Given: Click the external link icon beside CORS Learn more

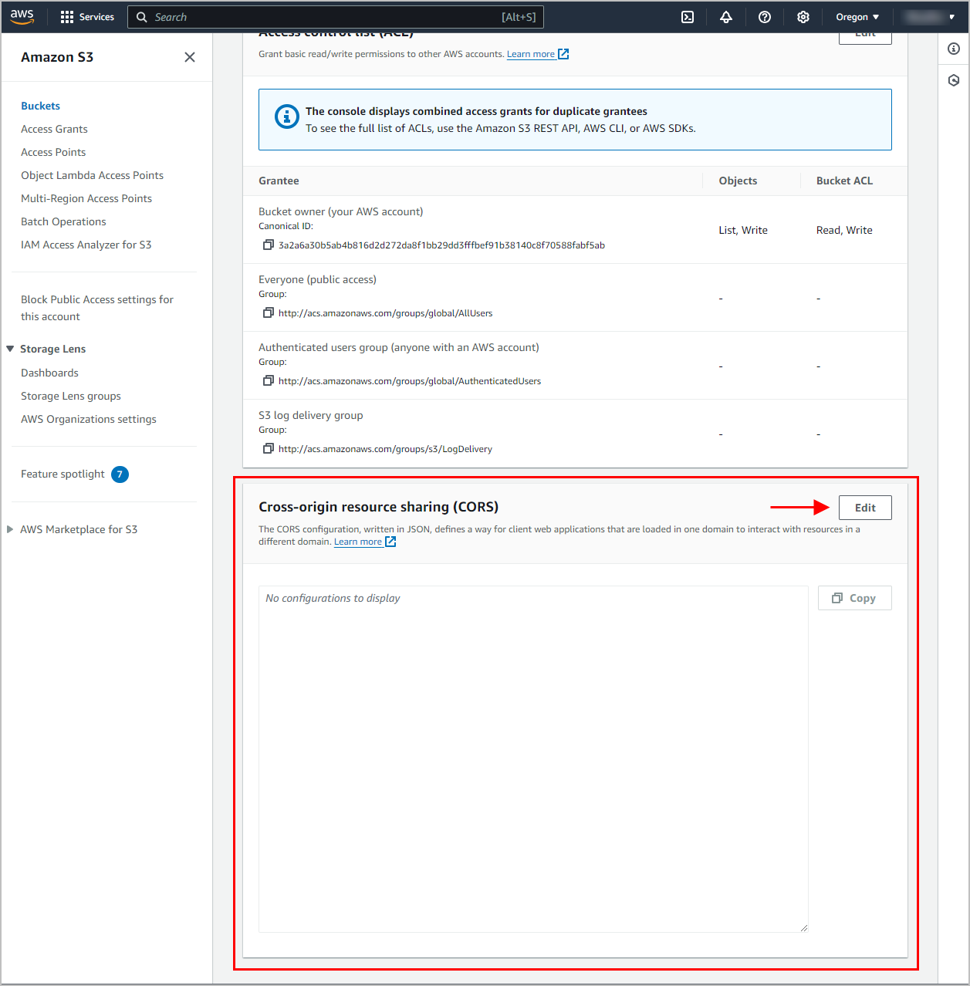Looking at the screenshot, I should (x=390, y=542).
